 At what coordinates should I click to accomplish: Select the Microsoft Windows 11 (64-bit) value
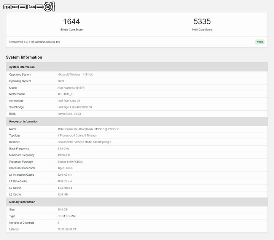coord(75,75)
